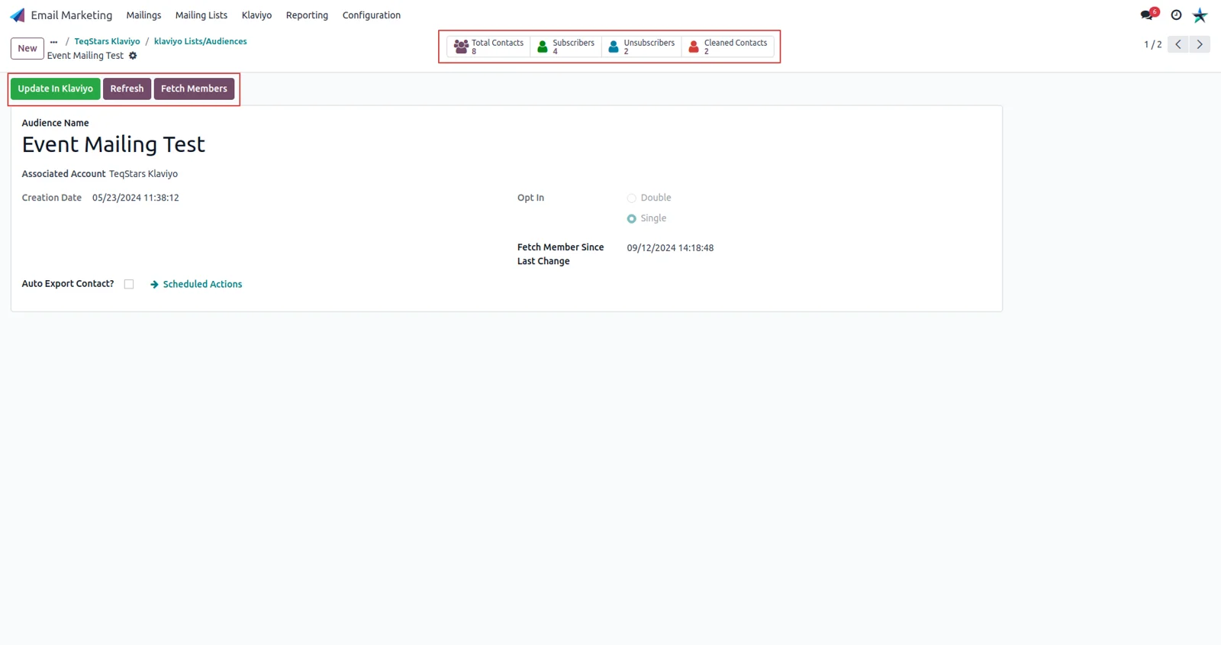This screenshot has height=645, width=1221.
Task: Click the Email Marketing app title
Action: click(72, 15)
